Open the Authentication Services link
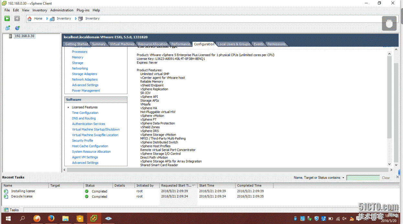 89,124
